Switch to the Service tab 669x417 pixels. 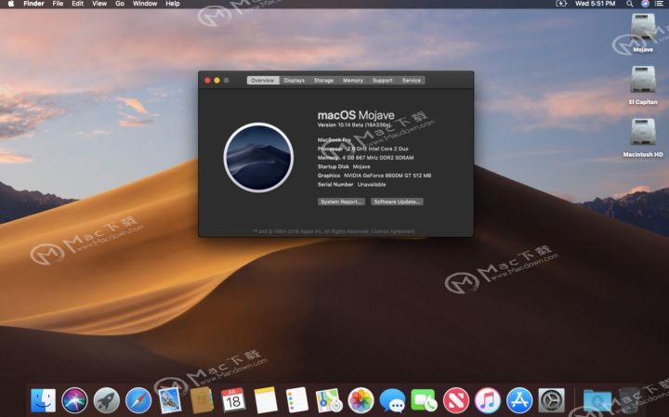coord(412,80)
